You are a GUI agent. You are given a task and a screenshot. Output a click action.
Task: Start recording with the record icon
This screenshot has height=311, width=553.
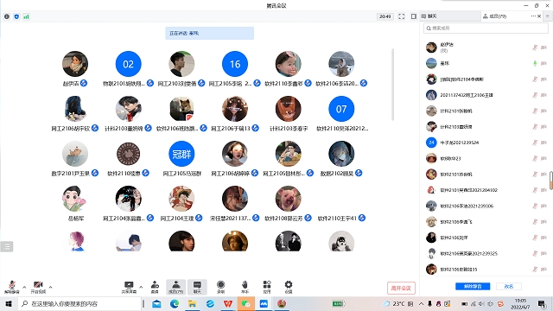[x=221, y=287]
